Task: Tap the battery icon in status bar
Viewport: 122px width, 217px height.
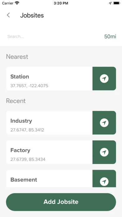Action: (117, 3)
